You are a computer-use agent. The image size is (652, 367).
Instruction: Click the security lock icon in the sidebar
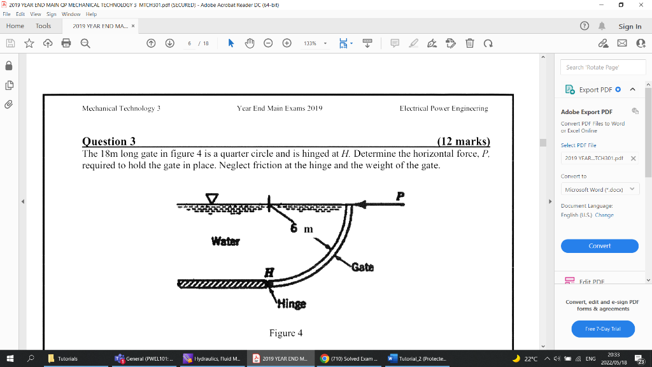9,66
